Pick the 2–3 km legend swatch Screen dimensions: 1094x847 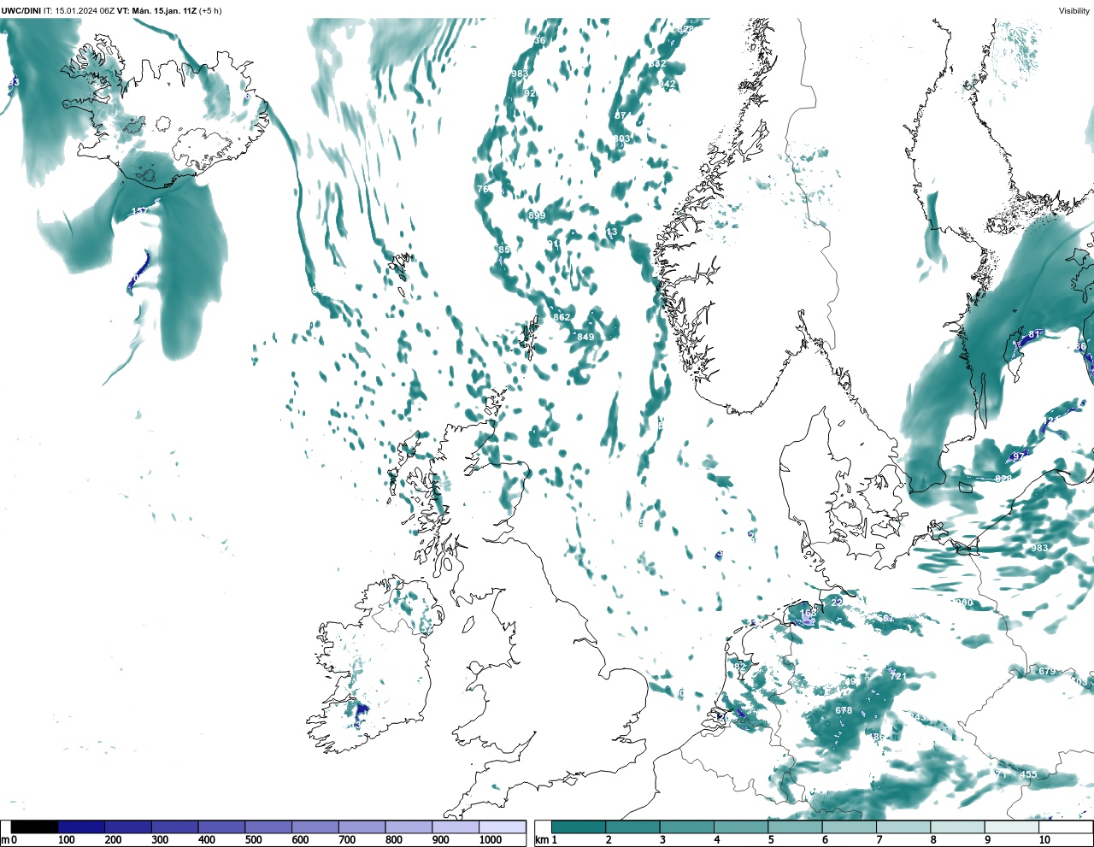tap(632, 827)
